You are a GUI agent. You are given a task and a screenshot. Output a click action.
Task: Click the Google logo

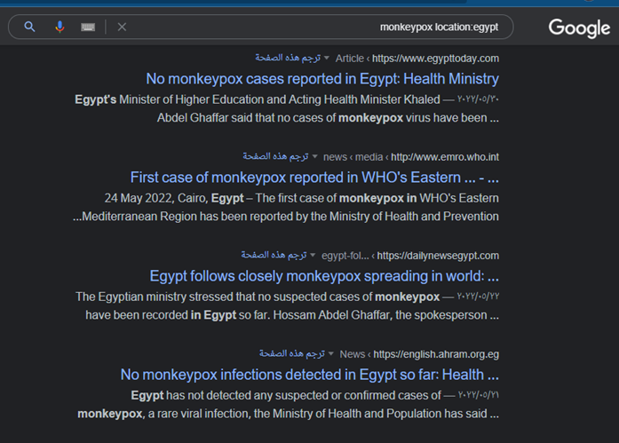point(578,28)
